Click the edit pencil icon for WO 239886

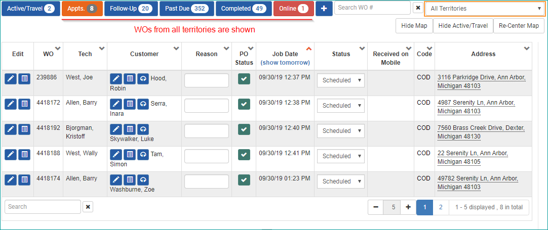[x=11, y=78]
